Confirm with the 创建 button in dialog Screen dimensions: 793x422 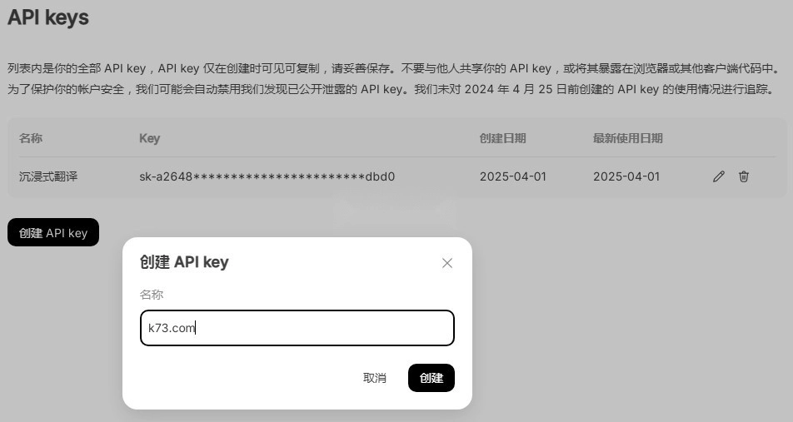431,378
